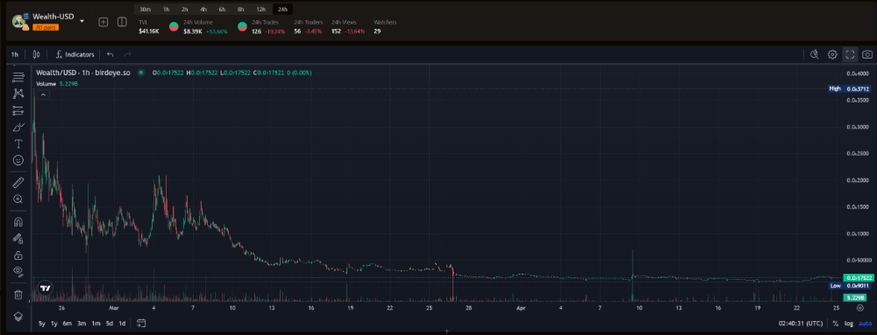Image resolution: width=877 pixels, height=335 pixels.
Task: Click the 24h Trades pie indicator
Action: 242,26
